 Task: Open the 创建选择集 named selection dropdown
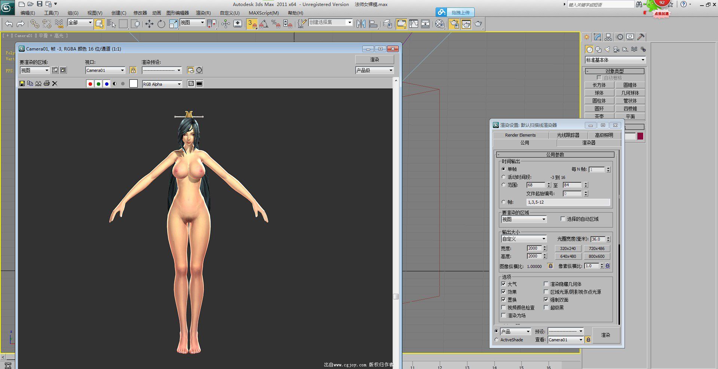coord(331,22)
